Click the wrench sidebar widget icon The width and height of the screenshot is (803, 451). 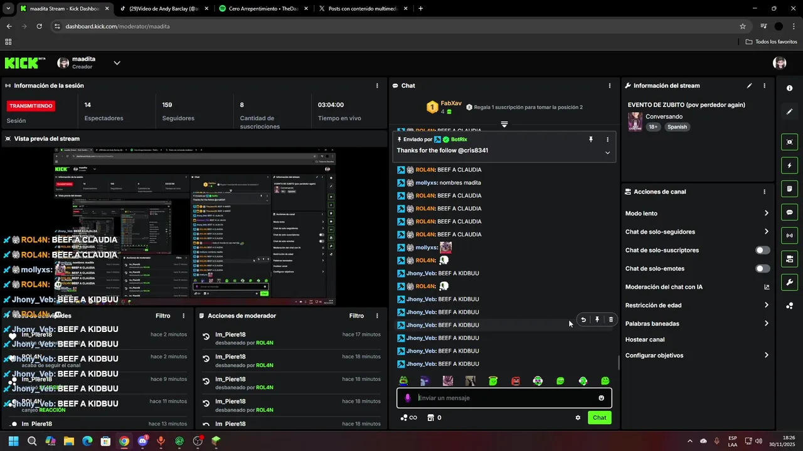coord(789,282)
